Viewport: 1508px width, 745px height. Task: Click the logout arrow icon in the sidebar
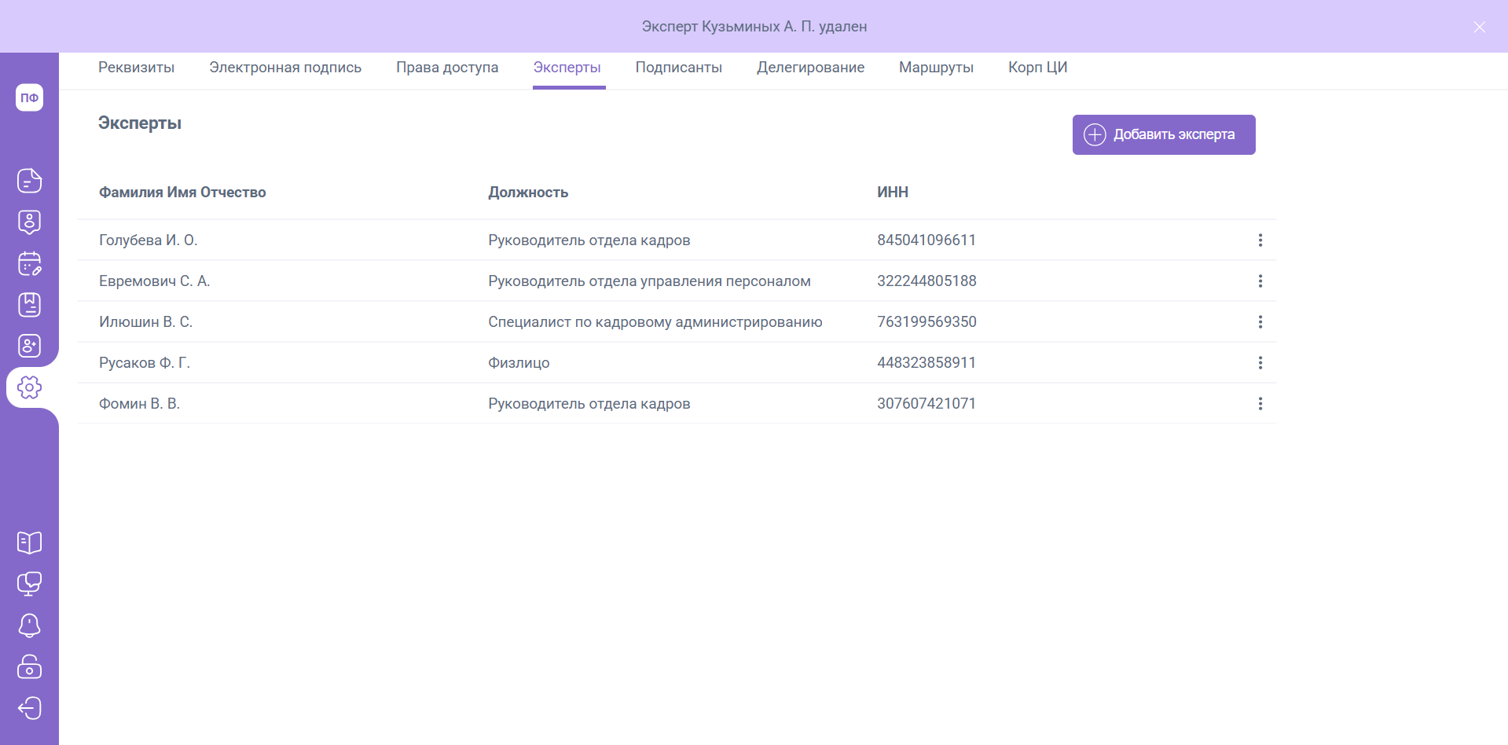(29, 708)
